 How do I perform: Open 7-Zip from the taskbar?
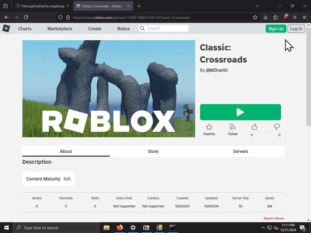pyautogui.click(x=146, y=228)
